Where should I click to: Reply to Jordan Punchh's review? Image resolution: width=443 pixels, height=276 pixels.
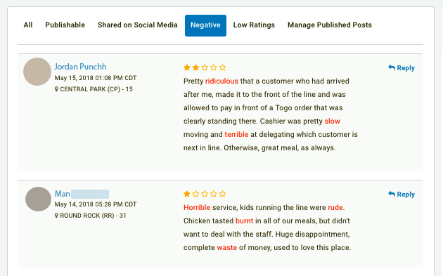pyautogui.click(x=402, y=67)
